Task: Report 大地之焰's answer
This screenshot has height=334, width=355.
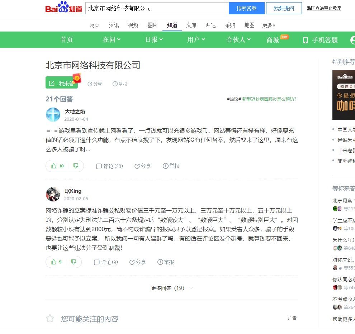Action: coord(171,166)
